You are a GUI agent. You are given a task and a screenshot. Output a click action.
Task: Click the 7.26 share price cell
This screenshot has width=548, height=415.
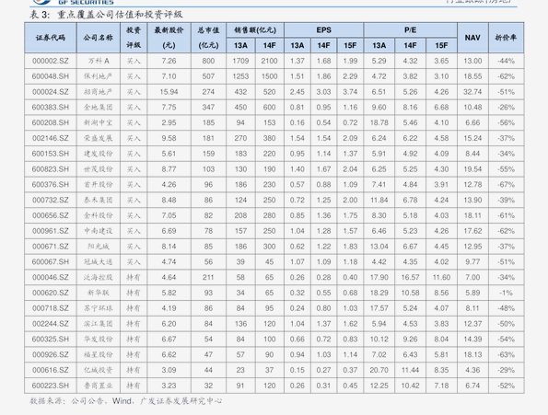point(169,61)
